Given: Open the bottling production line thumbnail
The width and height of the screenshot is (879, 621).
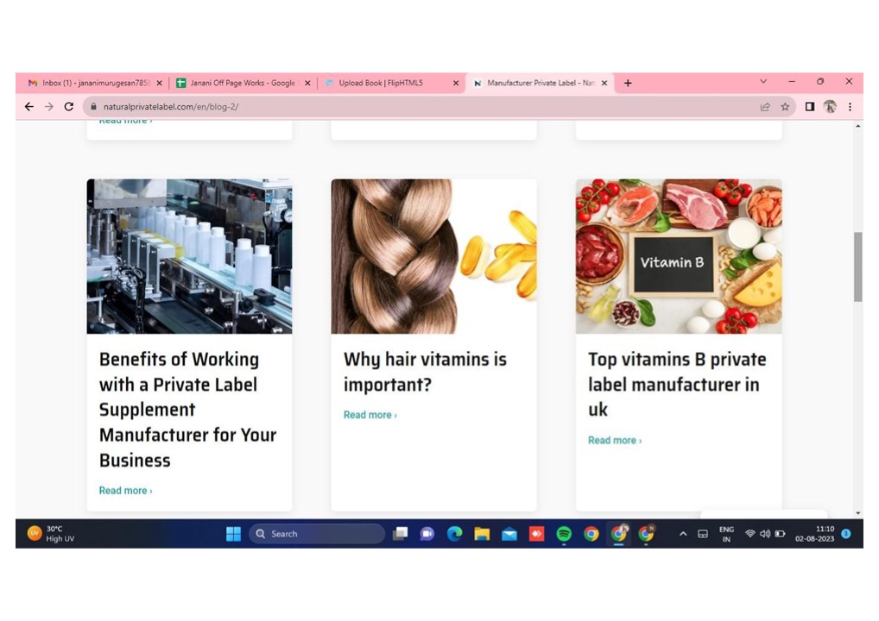Looking at the screenshot, I should [189, 256].
